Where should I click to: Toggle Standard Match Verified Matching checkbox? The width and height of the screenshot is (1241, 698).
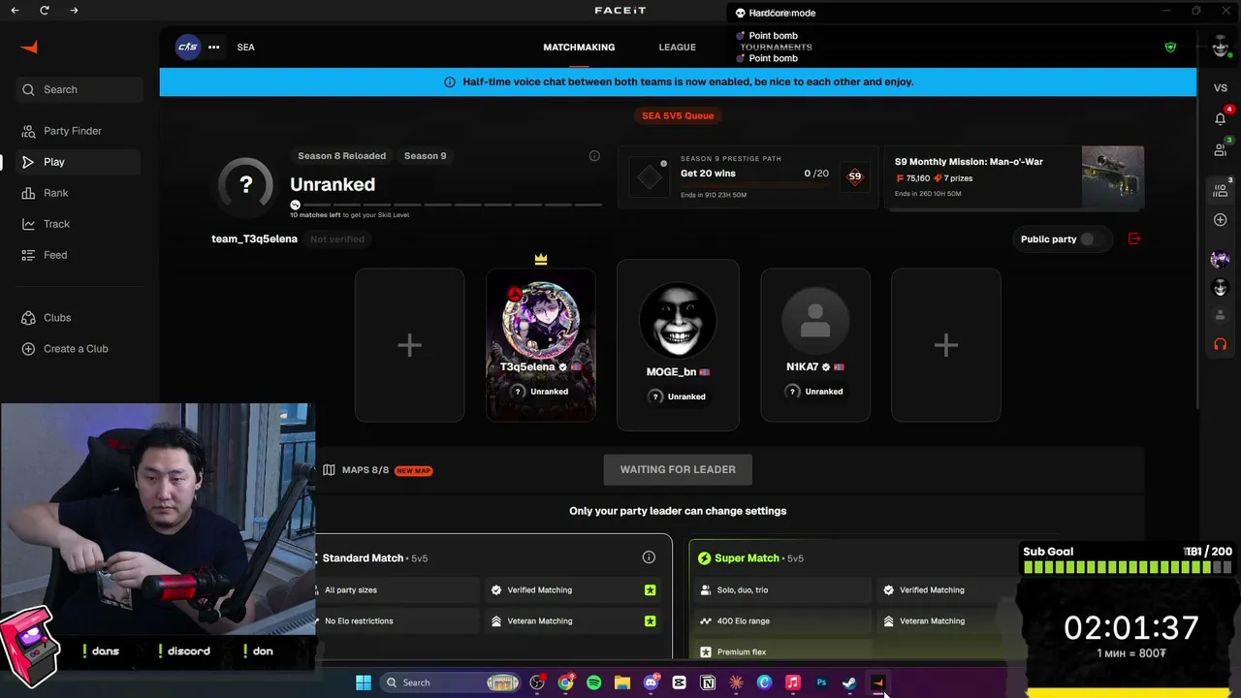(650, 589)
